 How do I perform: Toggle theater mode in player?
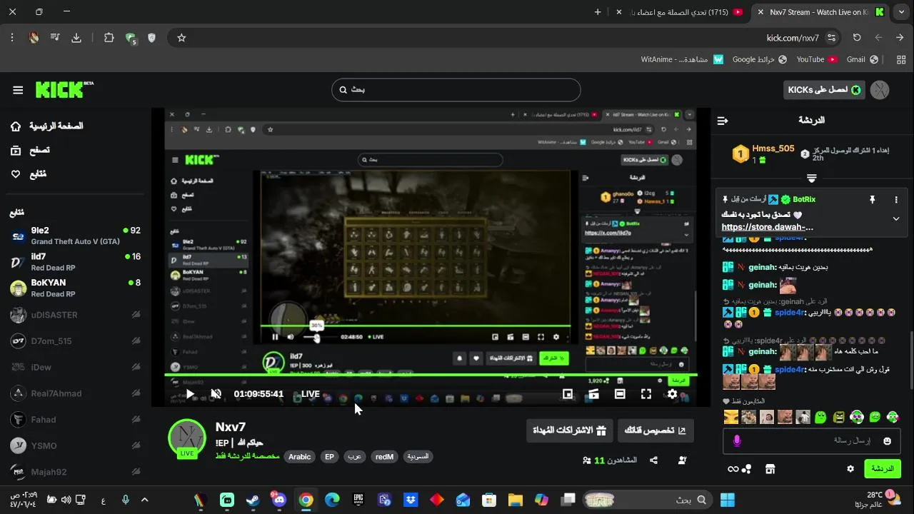pyautogui.click(x=620, y=393)
